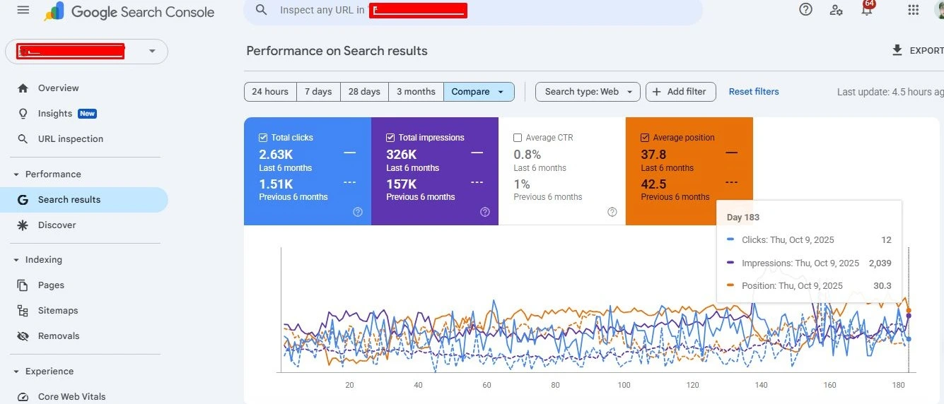
Task: Click 'Clicks: Thu, Oct 9, 2025' tooltip row
Action: pos(809,240)
